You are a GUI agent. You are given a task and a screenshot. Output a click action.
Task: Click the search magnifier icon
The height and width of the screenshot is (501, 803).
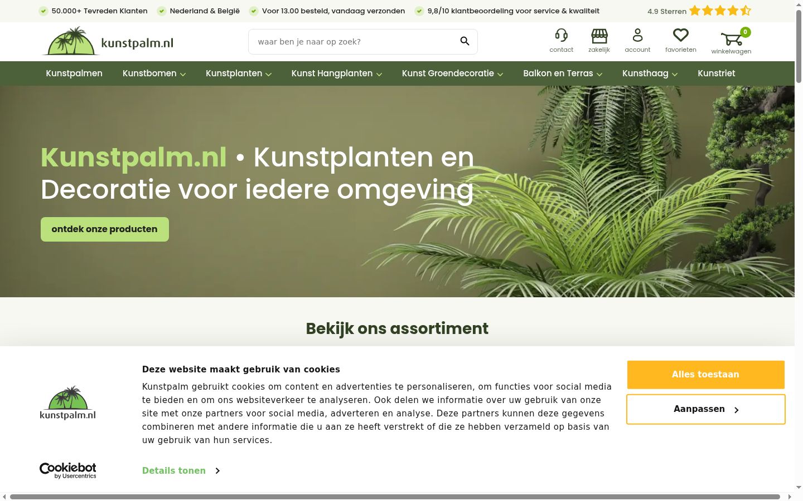(465, 41)
